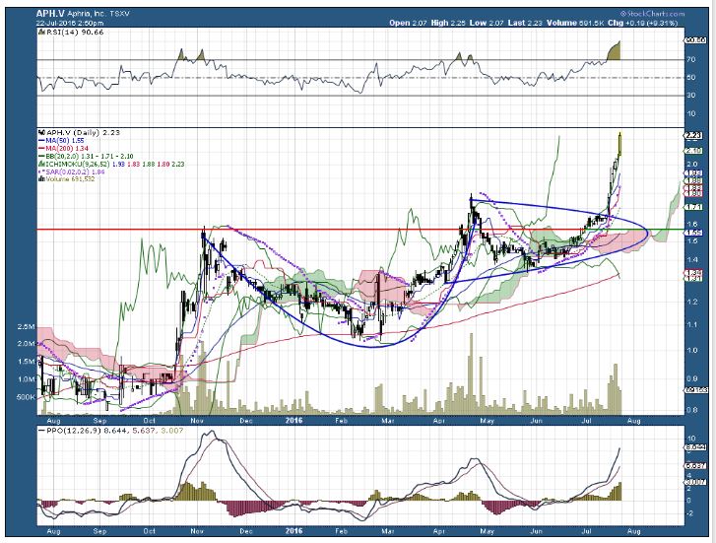Click the 0.8 price axis label
Viewport: 716px width, 543px height.
tap(691, 410)
